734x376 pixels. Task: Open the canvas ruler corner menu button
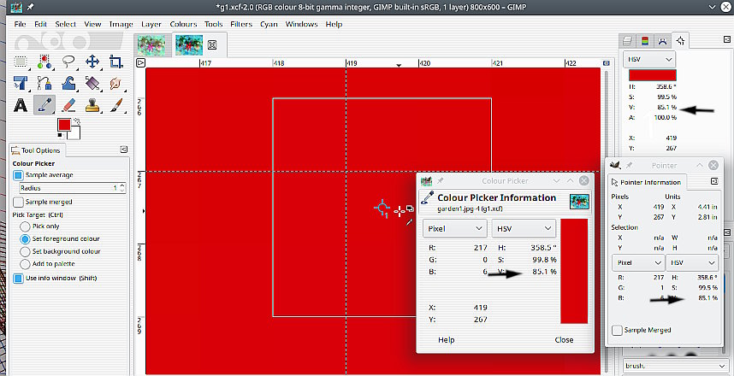point(140,62)
